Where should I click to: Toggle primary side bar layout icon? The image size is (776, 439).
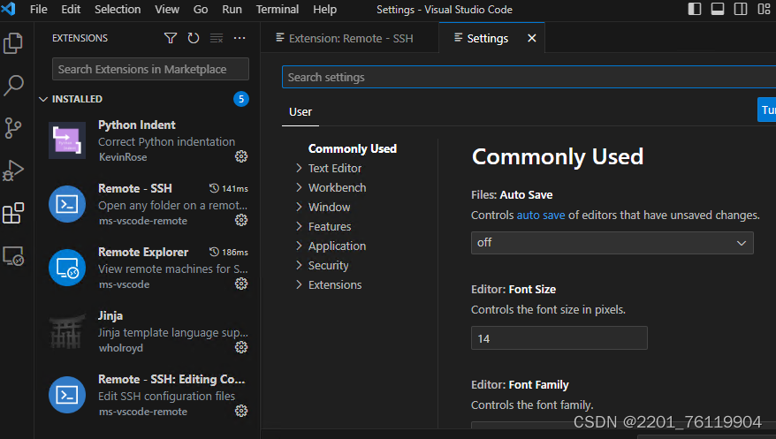pyautogui.click(x=695, y=10)
